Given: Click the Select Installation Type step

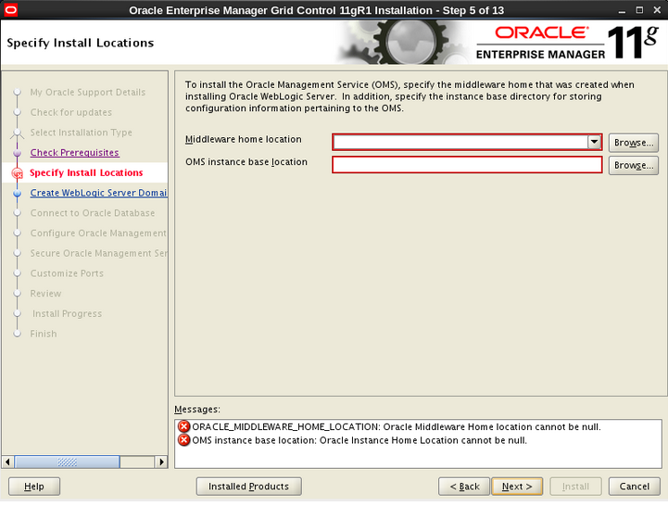Looking at the screenshot, I should click(81, 133).
